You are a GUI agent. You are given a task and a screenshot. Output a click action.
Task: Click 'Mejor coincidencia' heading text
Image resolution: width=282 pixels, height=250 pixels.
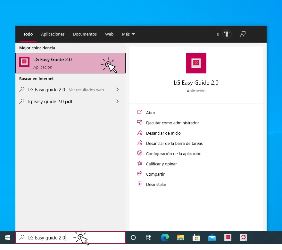click(x=37, y=48)
